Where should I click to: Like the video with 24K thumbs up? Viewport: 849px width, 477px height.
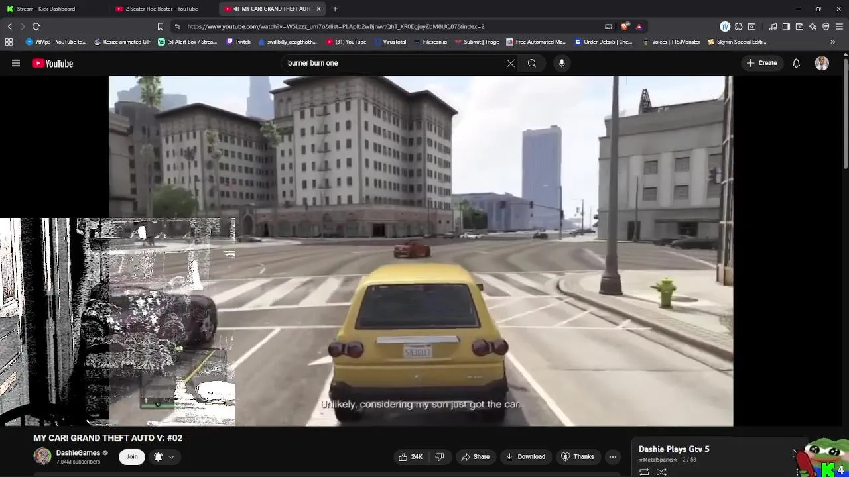click(411, 456)
